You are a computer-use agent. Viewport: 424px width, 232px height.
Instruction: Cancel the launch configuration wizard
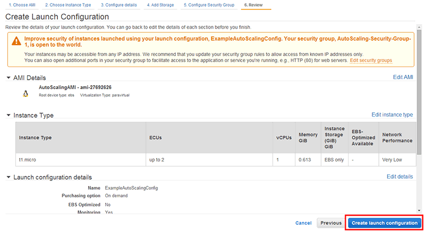(x=303, y=223)
